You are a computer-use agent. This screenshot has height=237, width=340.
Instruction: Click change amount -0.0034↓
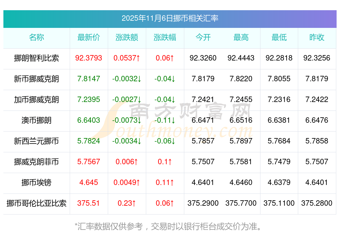pos(126,141)
